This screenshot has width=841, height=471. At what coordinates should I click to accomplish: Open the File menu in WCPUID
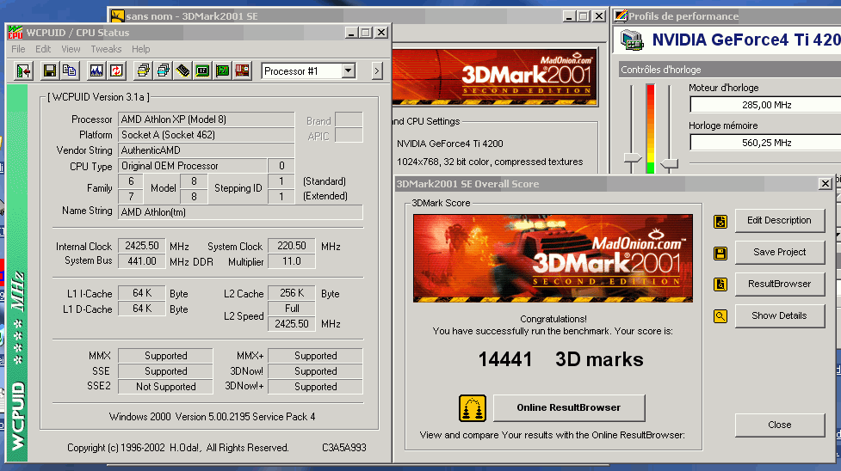18,49
